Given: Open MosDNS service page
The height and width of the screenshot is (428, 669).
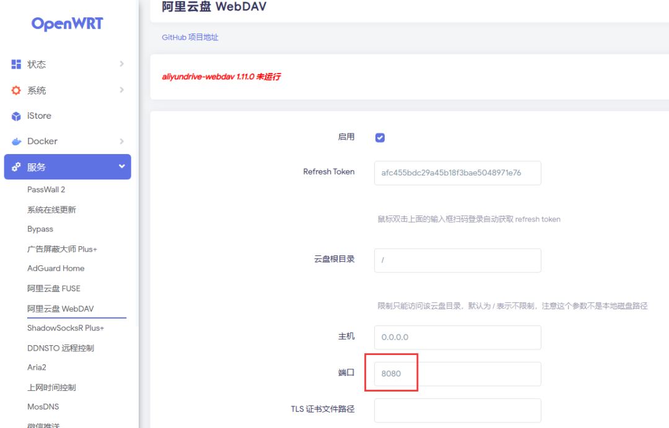Looking at the screenshot, I should coord(43,407).
